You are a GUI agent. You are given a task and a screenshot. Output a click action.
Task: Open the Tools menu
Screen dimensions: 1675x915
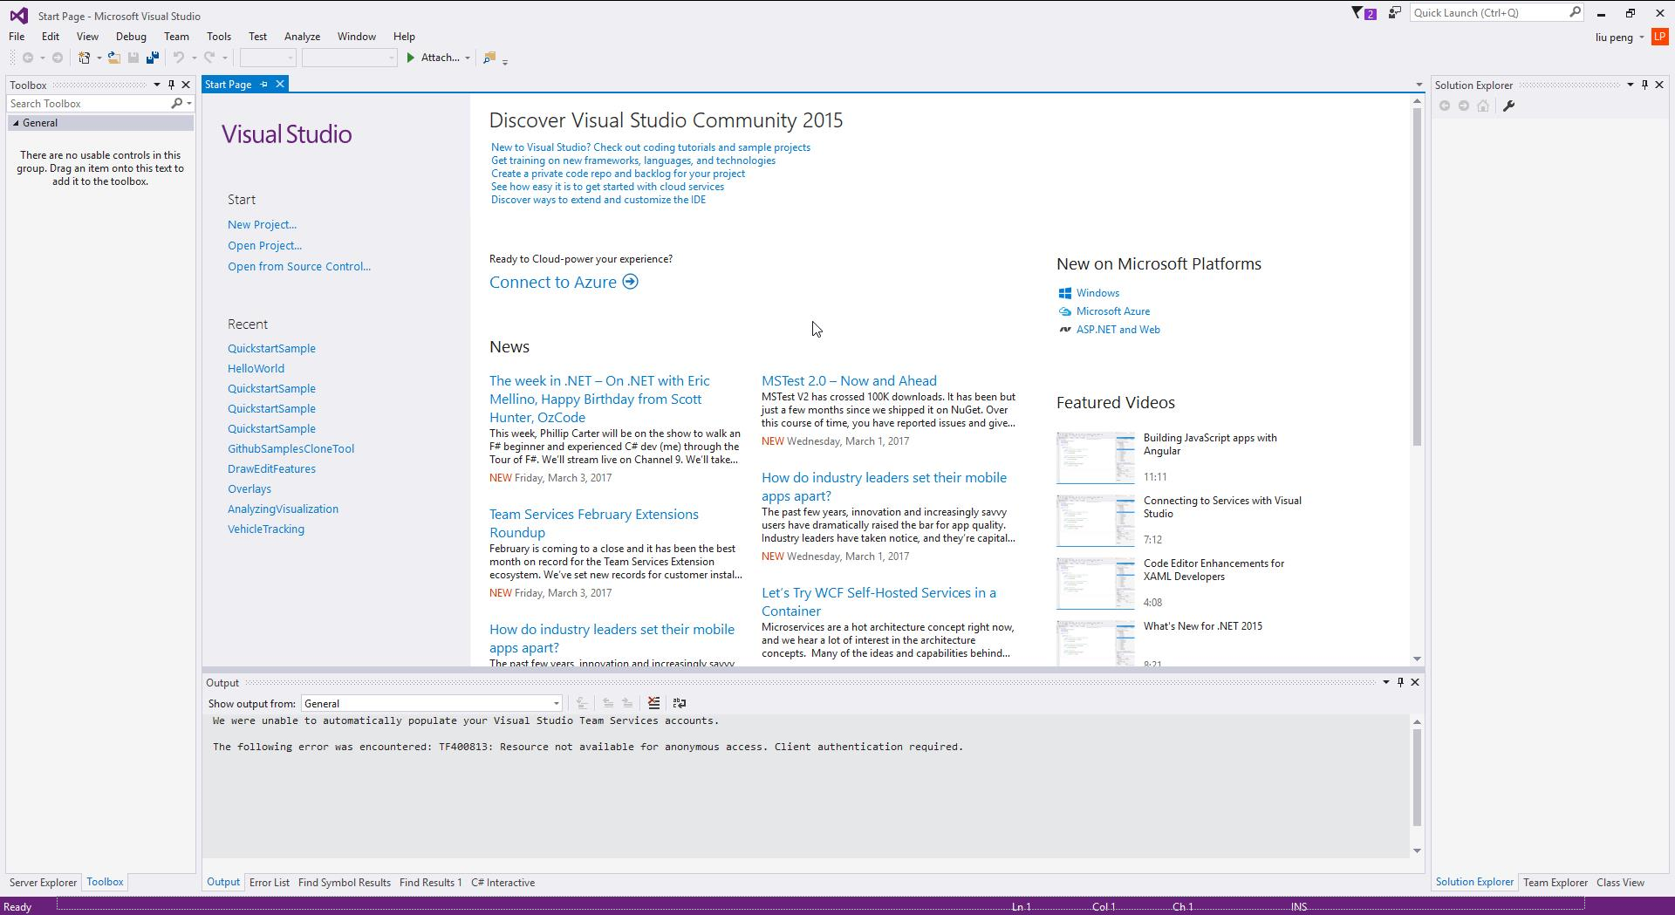(x=219, y=37)
